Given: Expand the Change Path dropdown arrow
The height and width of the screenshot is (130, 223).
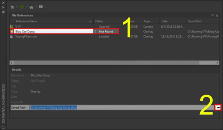Looking at the screenshot, I should (36, 7).
